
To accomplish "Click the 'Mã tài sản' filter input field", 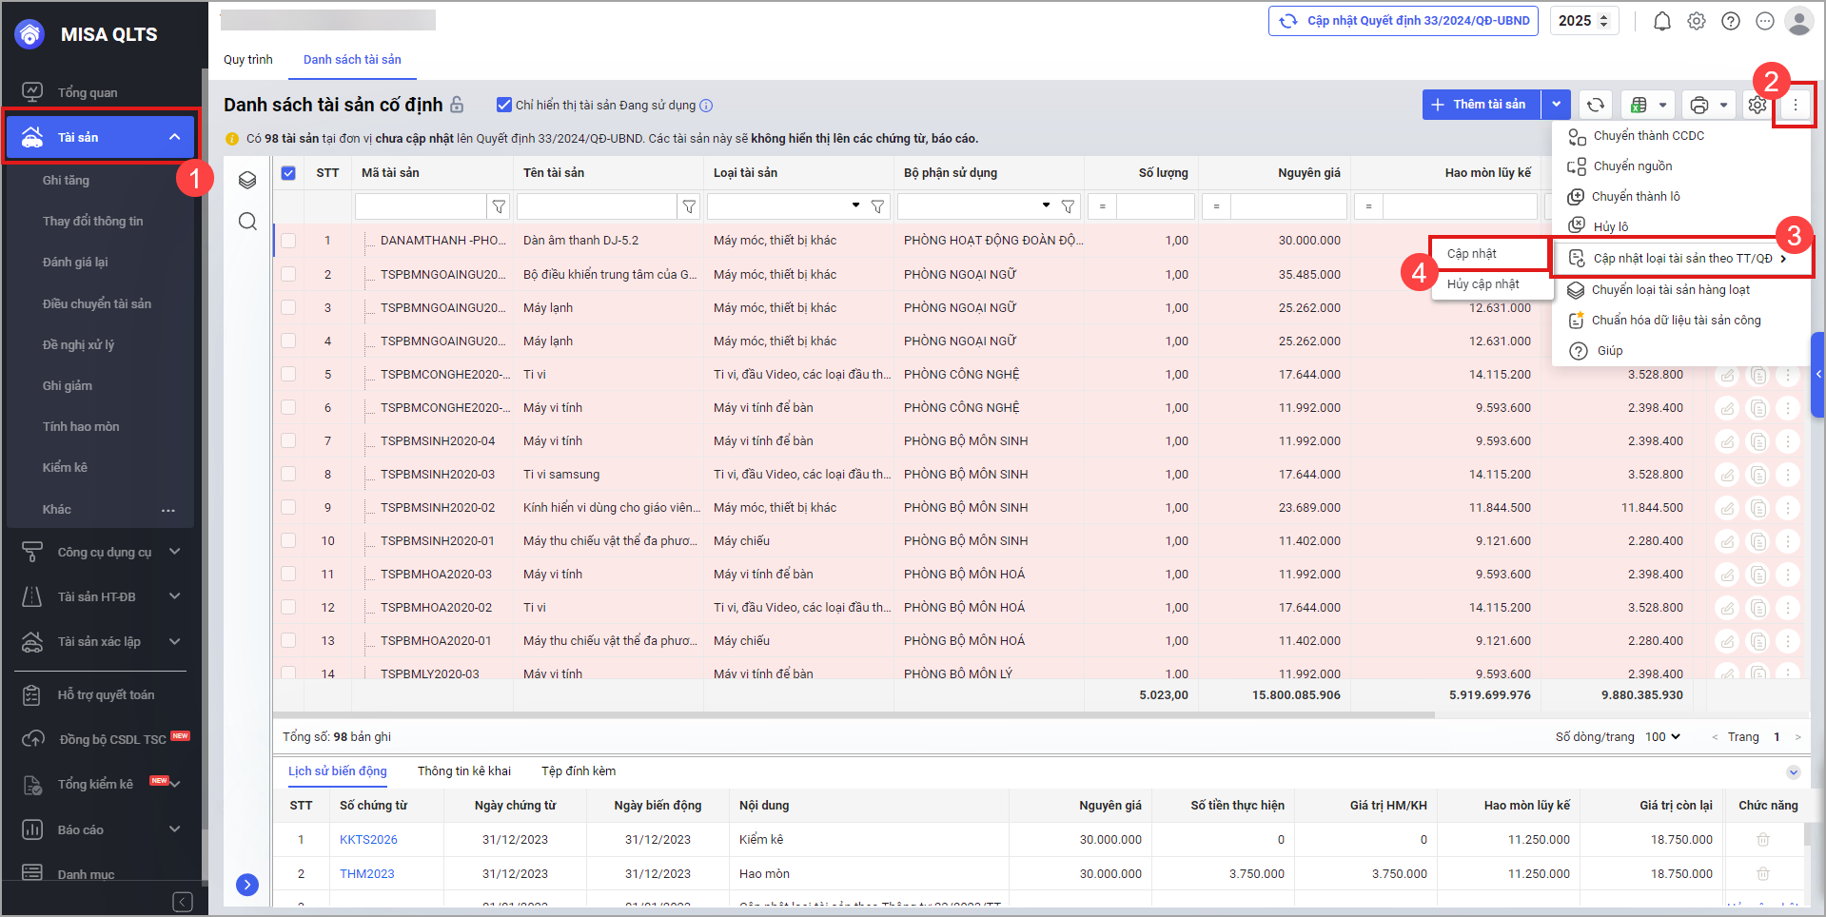I will [x=420, y=206].
